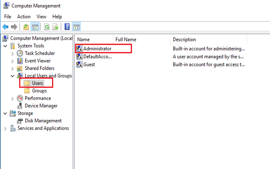Click the Up one level folder icon
Viewport: 270px width, 169px height.
coord(26,27)
